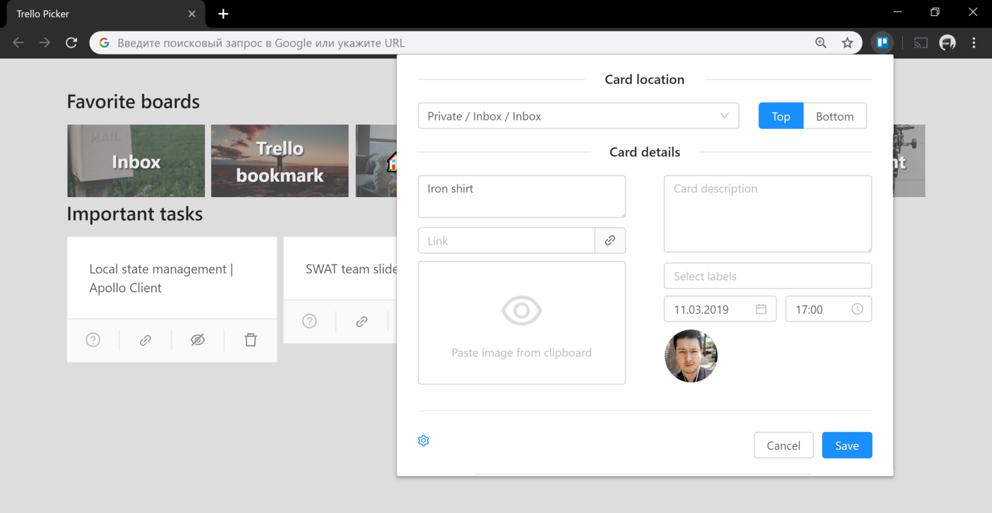Click the Trello Picker extension icon in toolbar
This screenshot has width=992, height=513.
[882, 42]
